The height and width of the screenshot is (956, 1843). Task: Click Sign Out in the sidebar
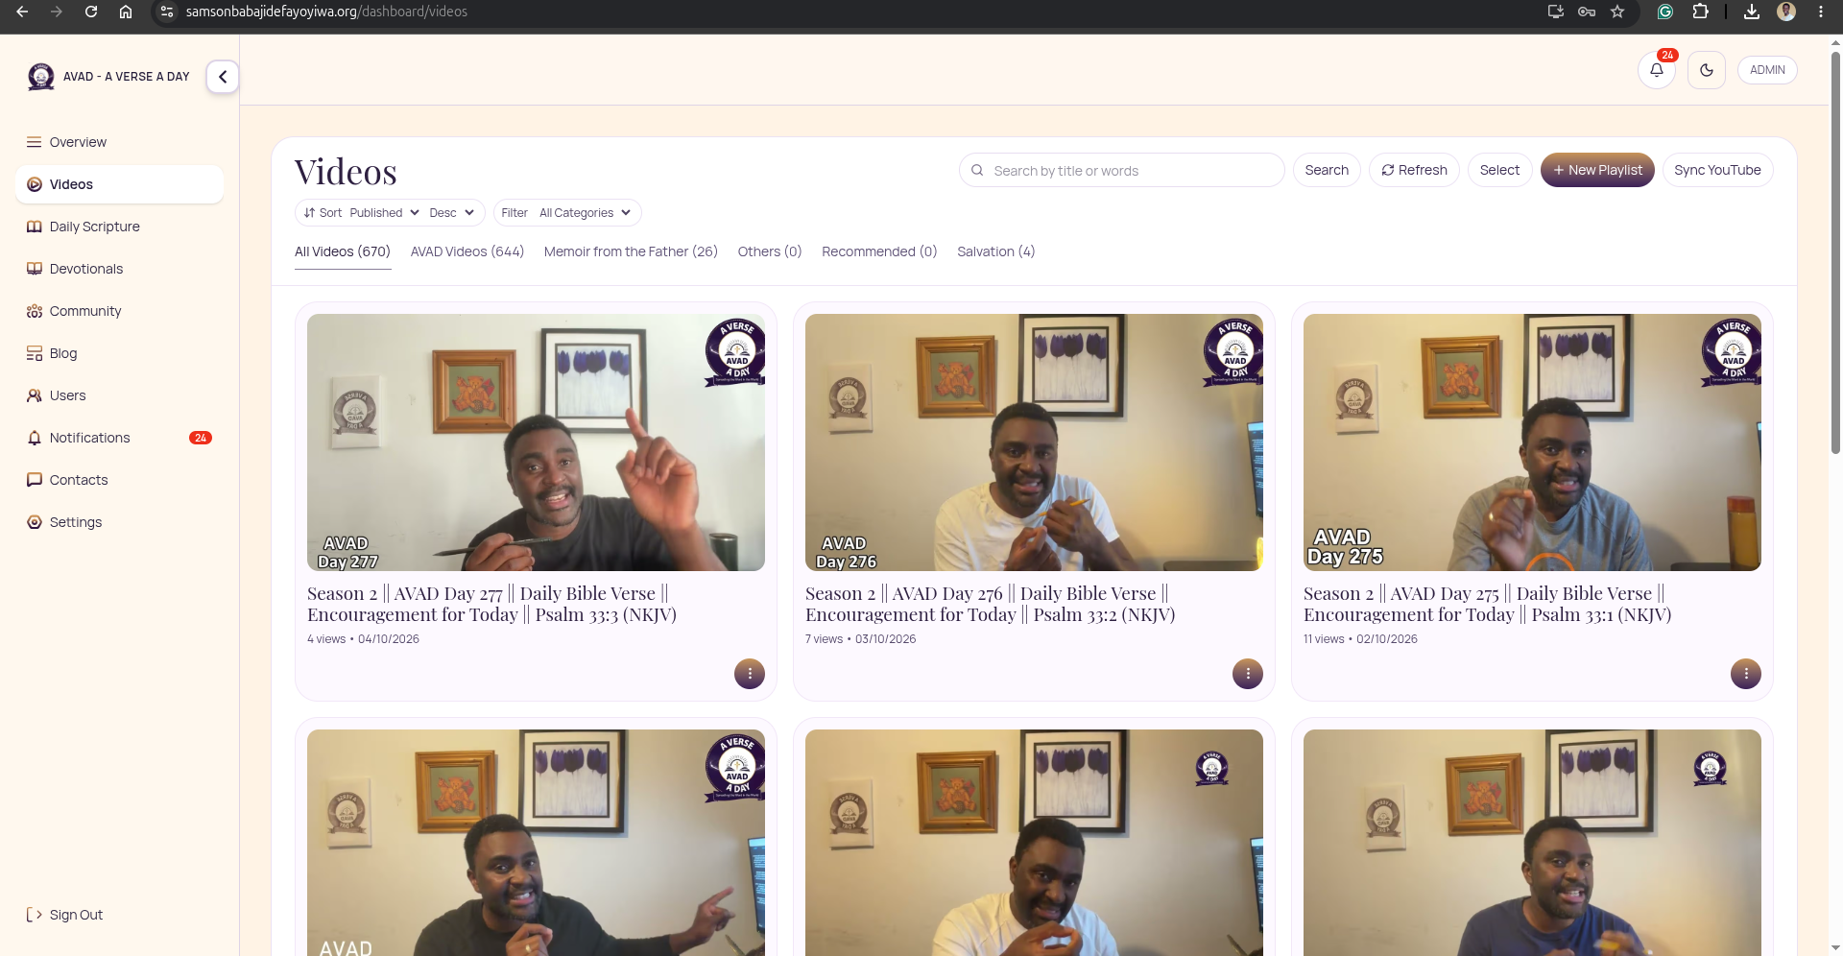pos(65,915)
